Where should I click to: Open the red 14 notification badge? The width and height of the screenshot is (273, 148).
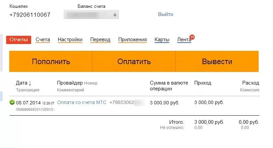tap(192, 37)
